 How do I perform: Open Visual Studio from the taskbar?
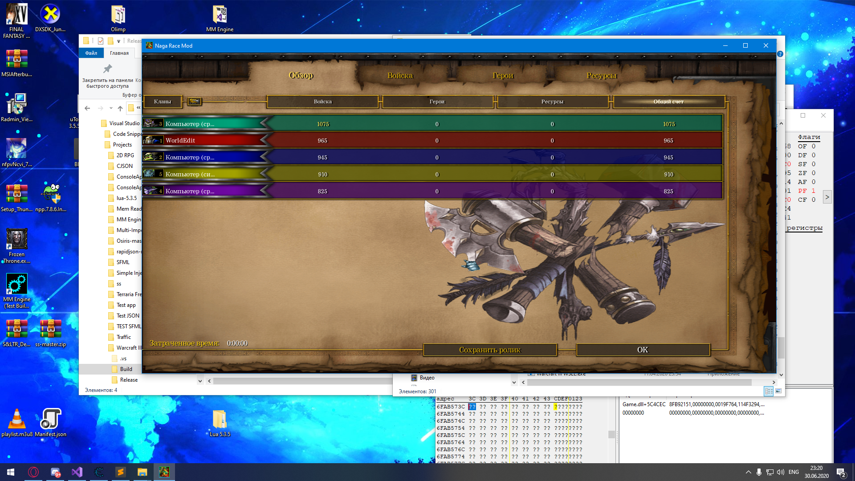click(x=77, y=472)
